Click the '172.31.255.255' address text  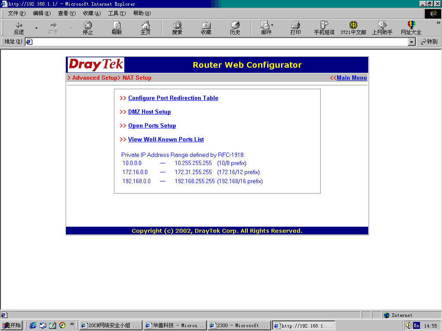coord(193,172)
